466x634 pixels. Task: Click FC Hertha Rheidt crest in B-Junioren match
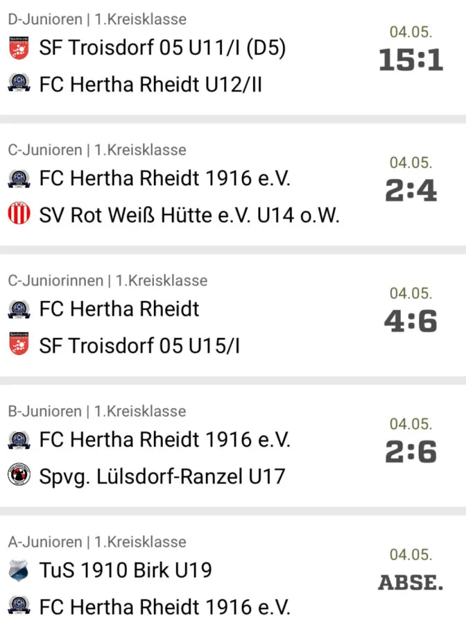tap(19, 440)
